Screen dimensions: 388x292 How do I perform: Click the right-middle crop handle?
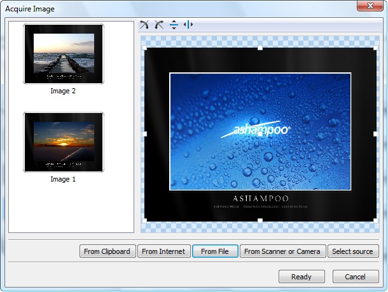pos(376,134)
